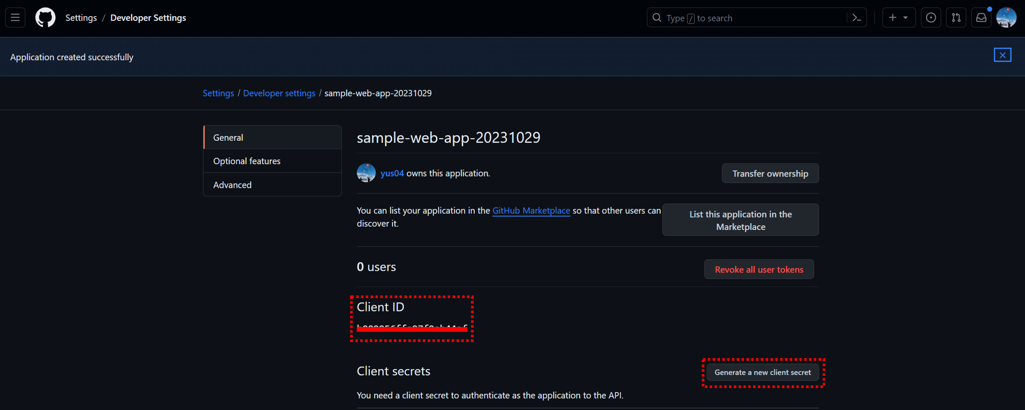Click the Client secrets heading text
The image size is (1025, 410).
point(393,371)
